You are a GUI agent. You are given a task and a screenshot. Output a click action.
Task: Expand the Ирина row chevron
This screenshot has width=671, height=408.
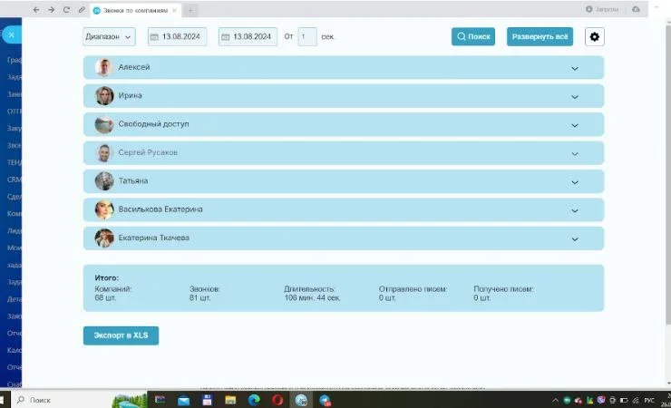[574, 96]
